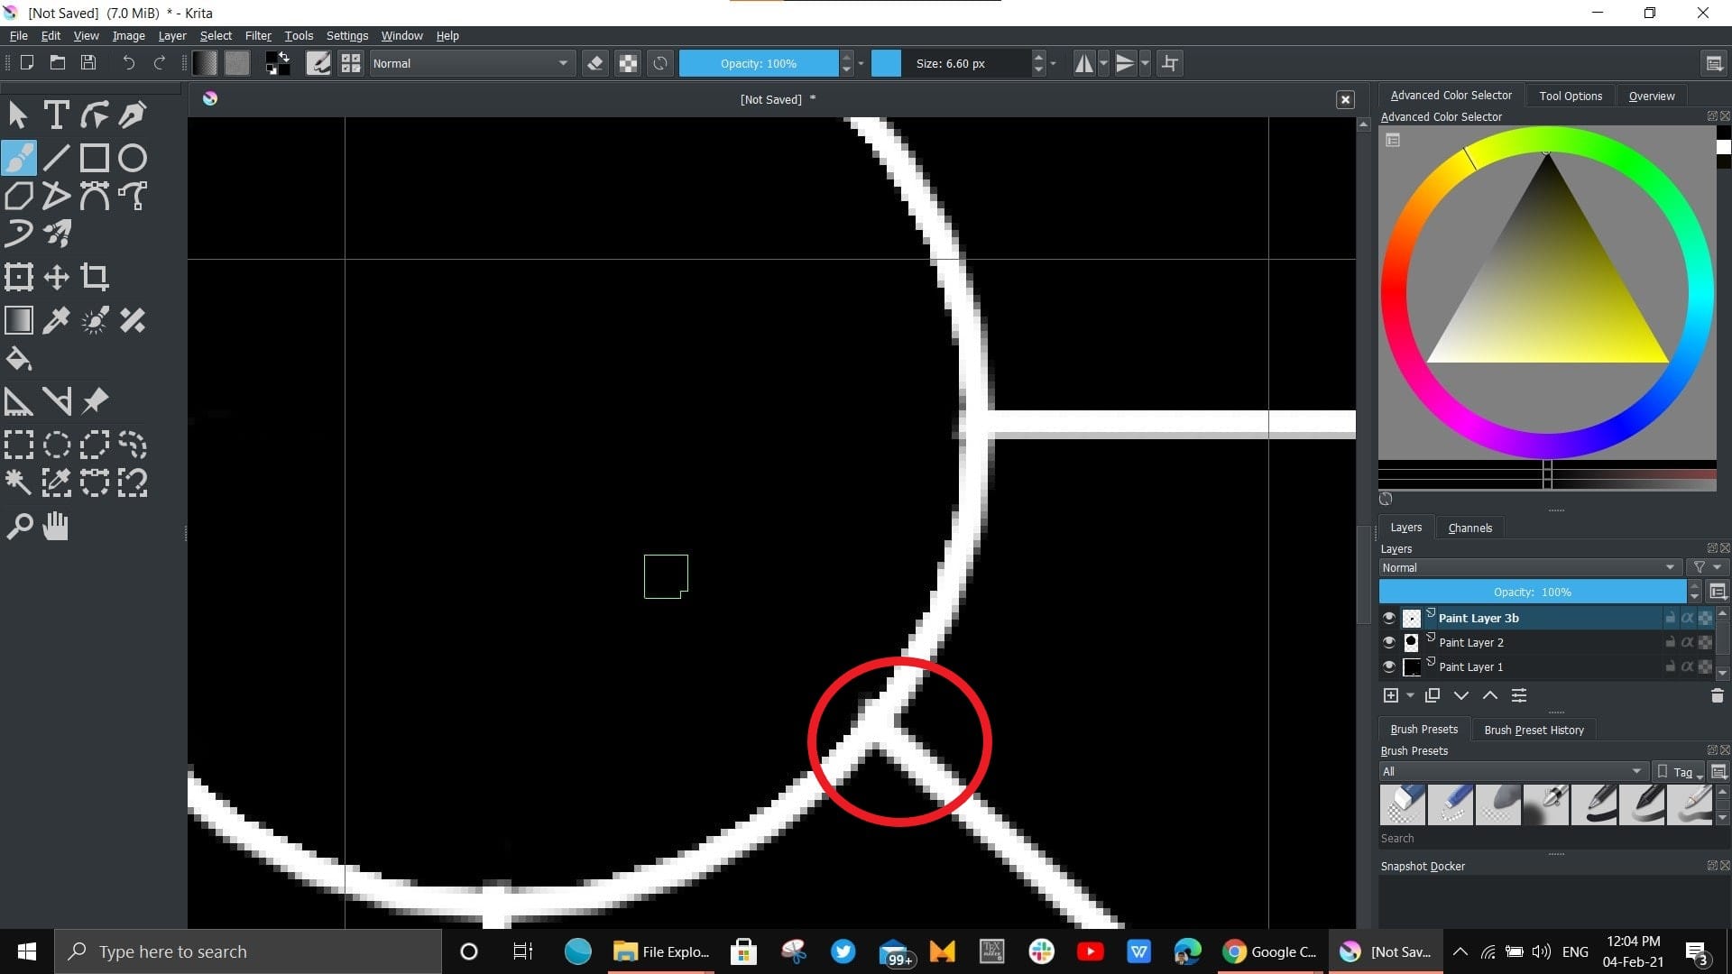Hide Paint Layer 1 visibility eye

1389,666
